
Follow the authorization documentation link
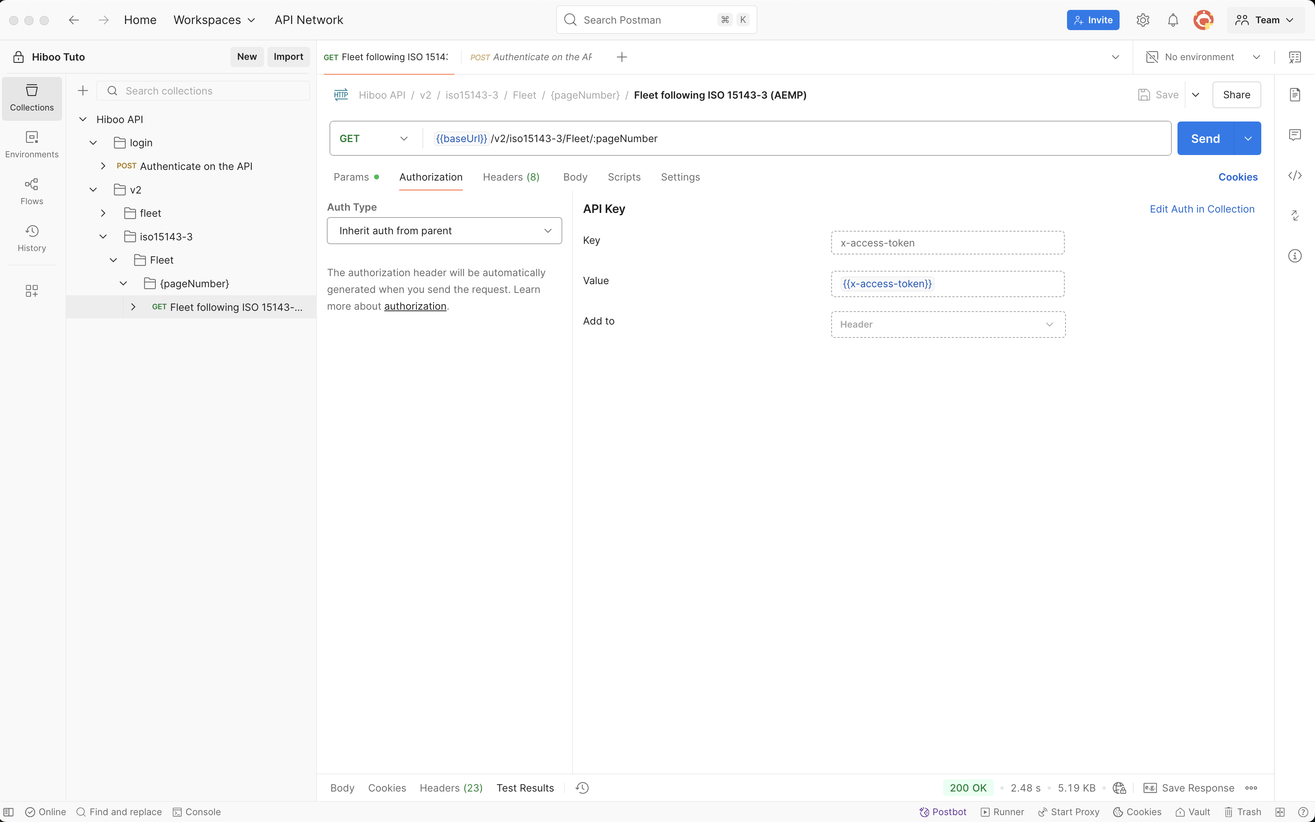[x=415, y=306]
